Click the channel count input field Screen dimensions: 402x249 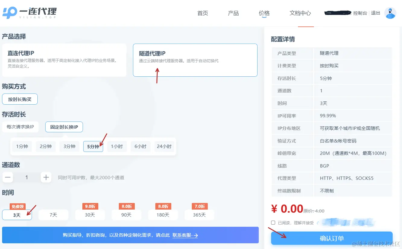(x=27, y=177)
